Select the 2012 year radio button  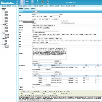(53, 41)
